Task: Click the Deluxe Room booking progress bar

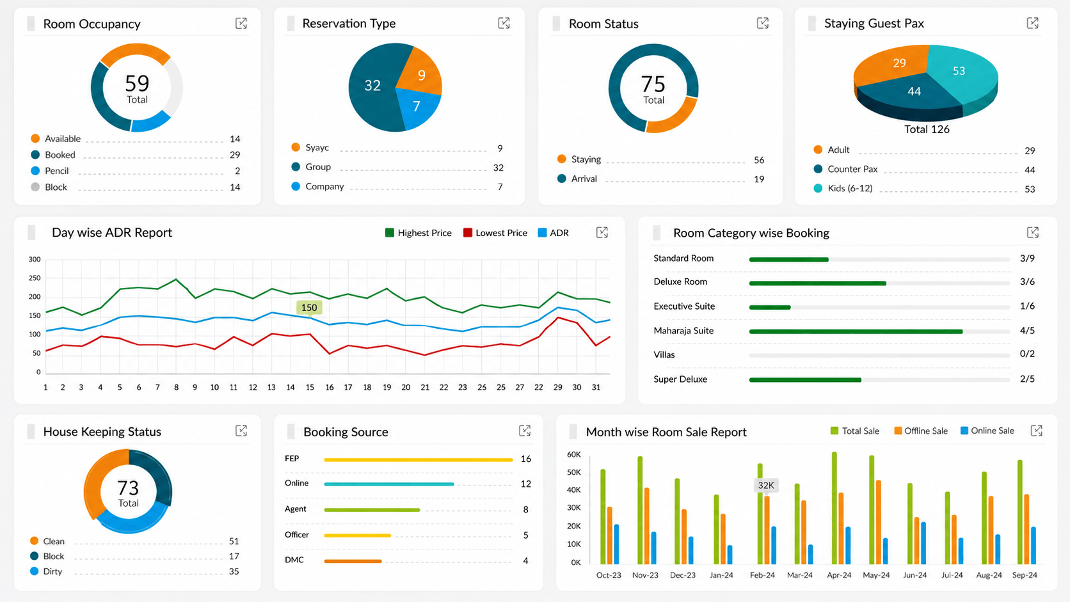Action: click(x=879, y=283)
